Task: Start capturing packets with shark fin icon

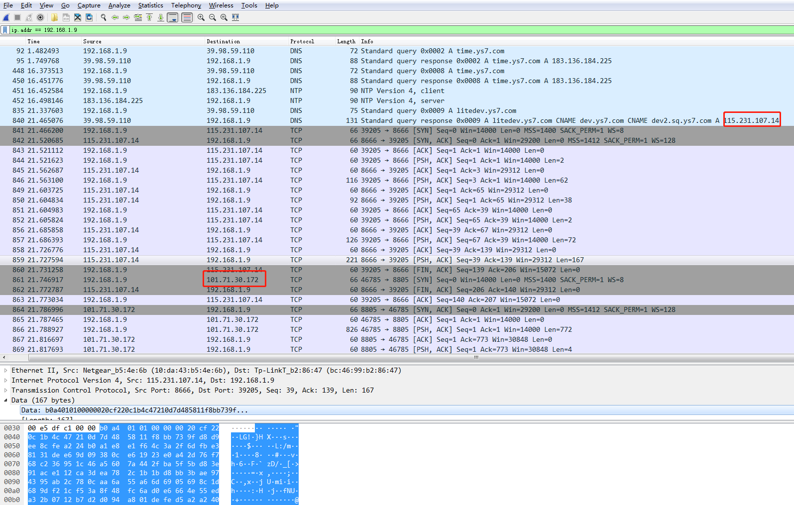Action: click(6, 17)
